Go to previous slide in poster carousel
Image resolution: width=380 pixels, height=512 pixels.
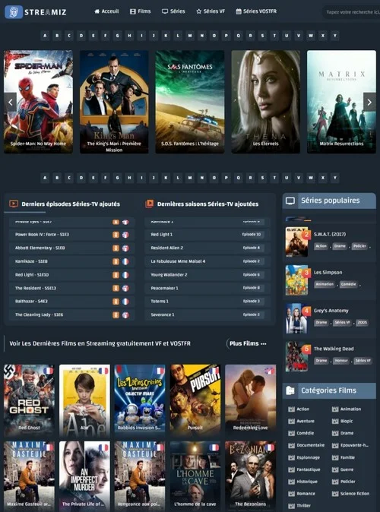[x=10, y=103]
